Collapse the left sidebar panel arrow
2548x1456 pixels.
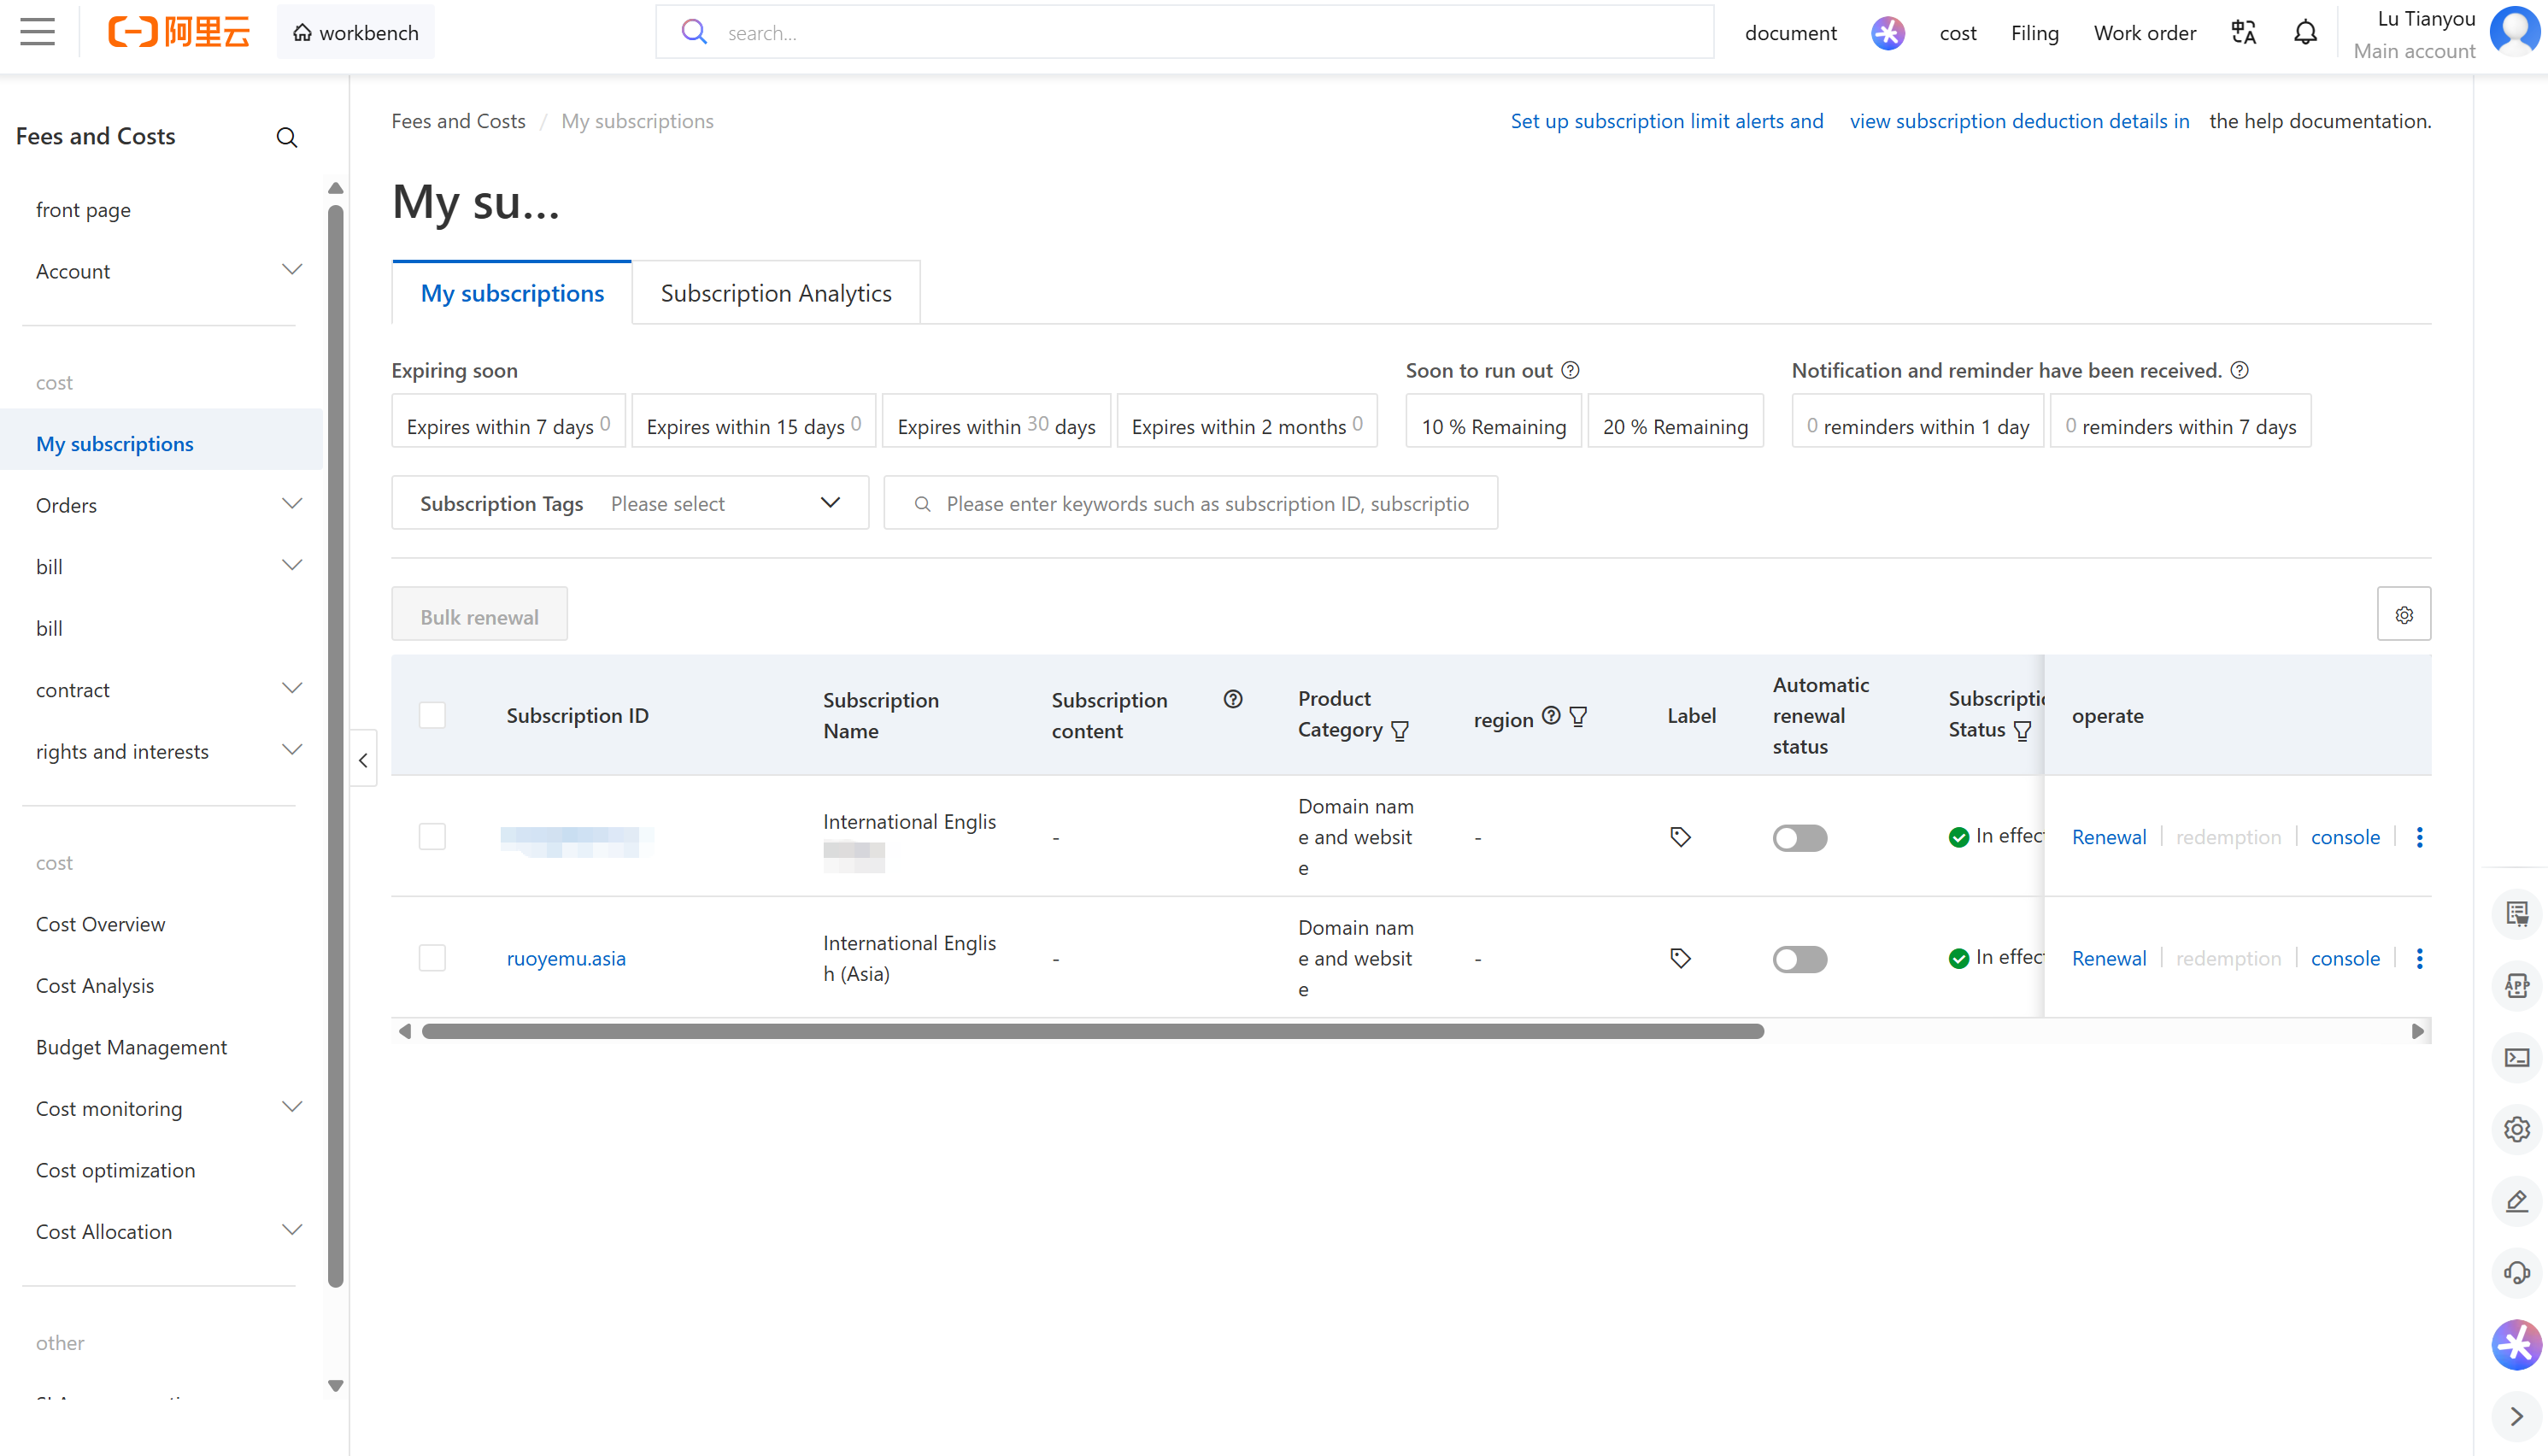[x=363, y=760]
